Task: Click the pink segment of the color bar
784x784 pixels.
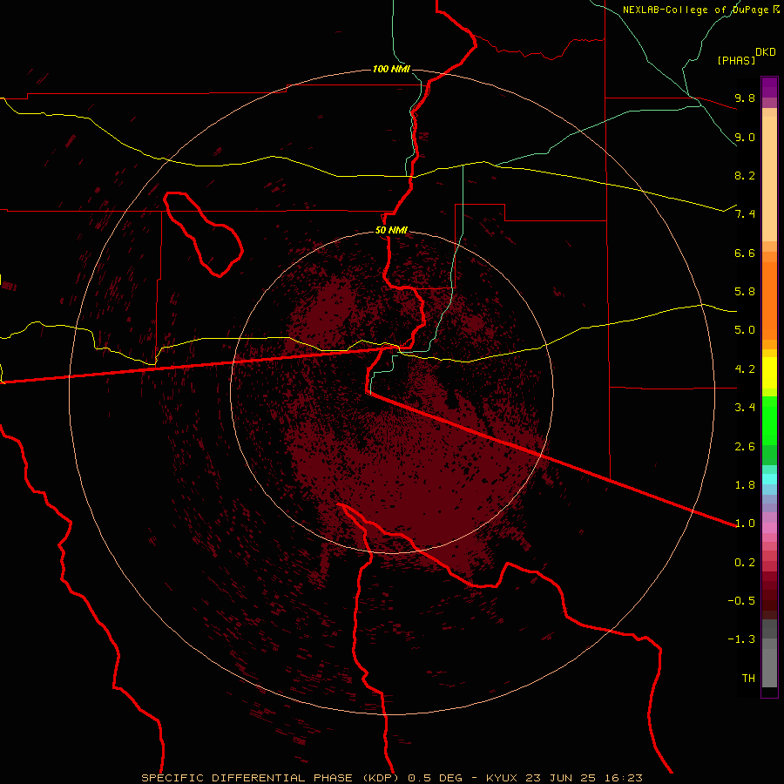Action: click(x=769, y=528)
